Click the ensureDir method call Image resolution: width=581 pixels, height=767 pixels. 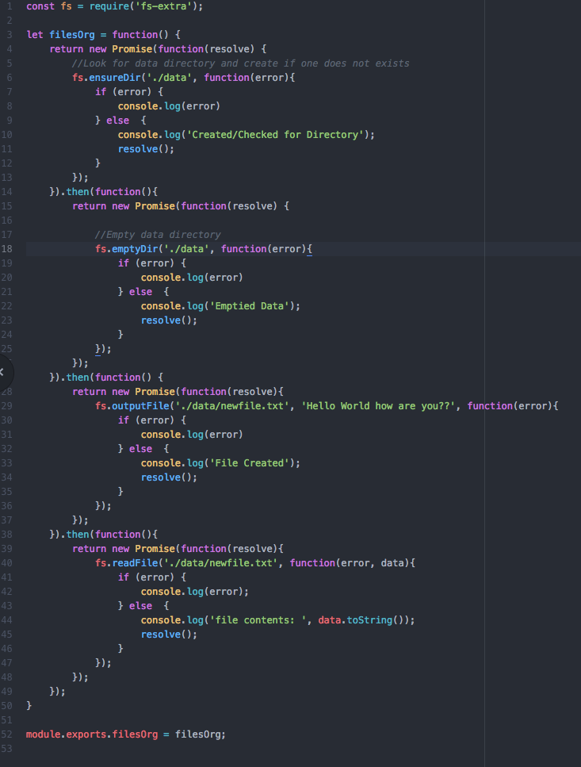point(104,78)
